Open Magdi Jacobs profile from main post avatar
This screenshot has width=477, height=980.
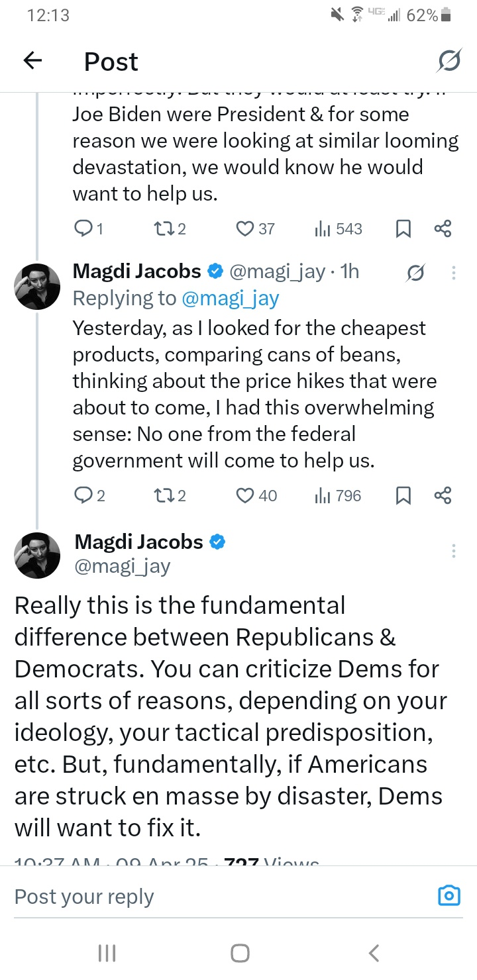[x=37, y=555]
